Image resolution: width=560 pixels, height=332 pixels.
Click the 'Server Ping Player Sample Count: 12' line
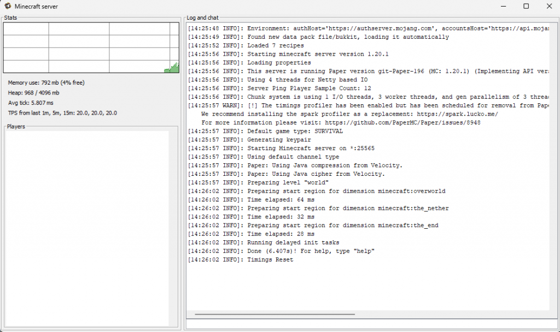pos(279,88)
